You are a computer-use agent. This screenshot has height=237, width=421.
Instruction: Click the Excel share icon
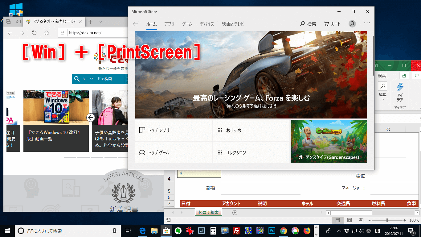point(404,76)
